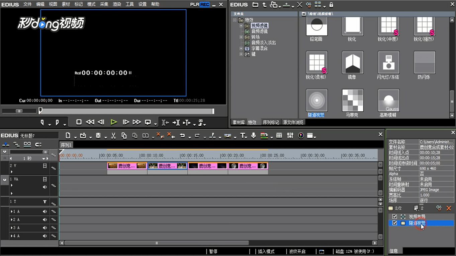Uncheck the 隧道视觉 effect checkbox
This screenshot has width=456, height=256.
(x=395, y=223)
